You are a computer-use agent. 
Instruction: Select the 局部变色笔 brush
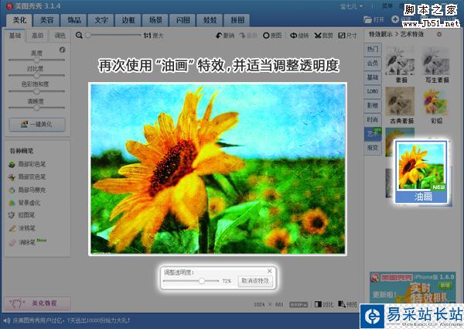(x=27, y=176)
